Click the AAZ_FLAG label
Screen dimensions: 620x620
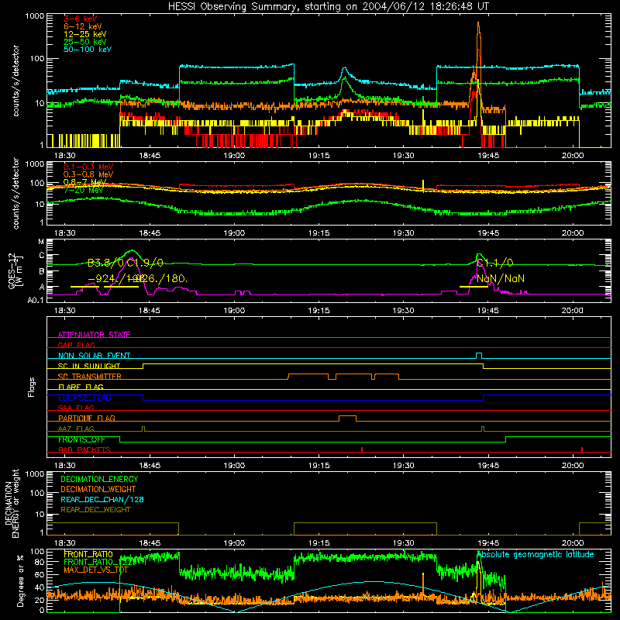click(x=76, y=429)
